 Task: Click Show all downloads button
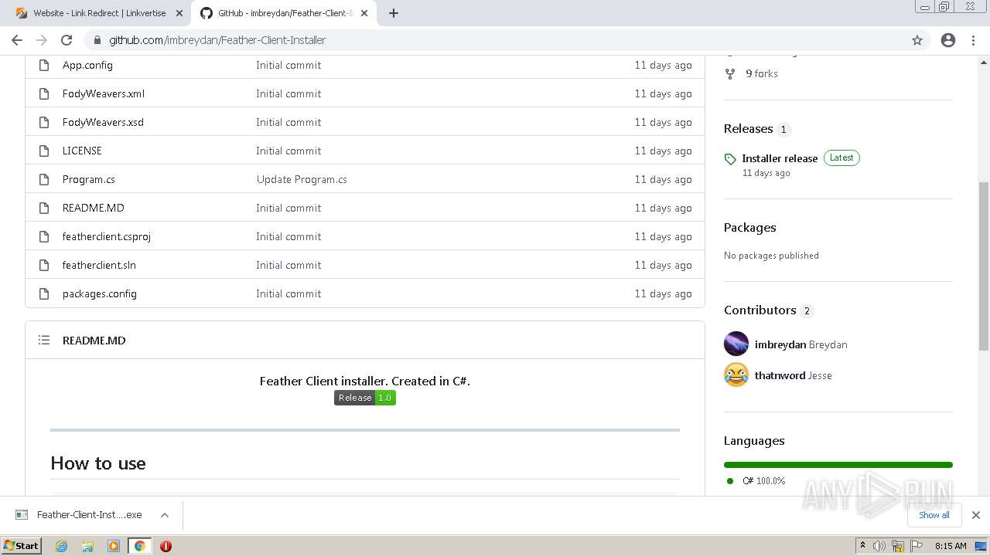click(934, 515)
